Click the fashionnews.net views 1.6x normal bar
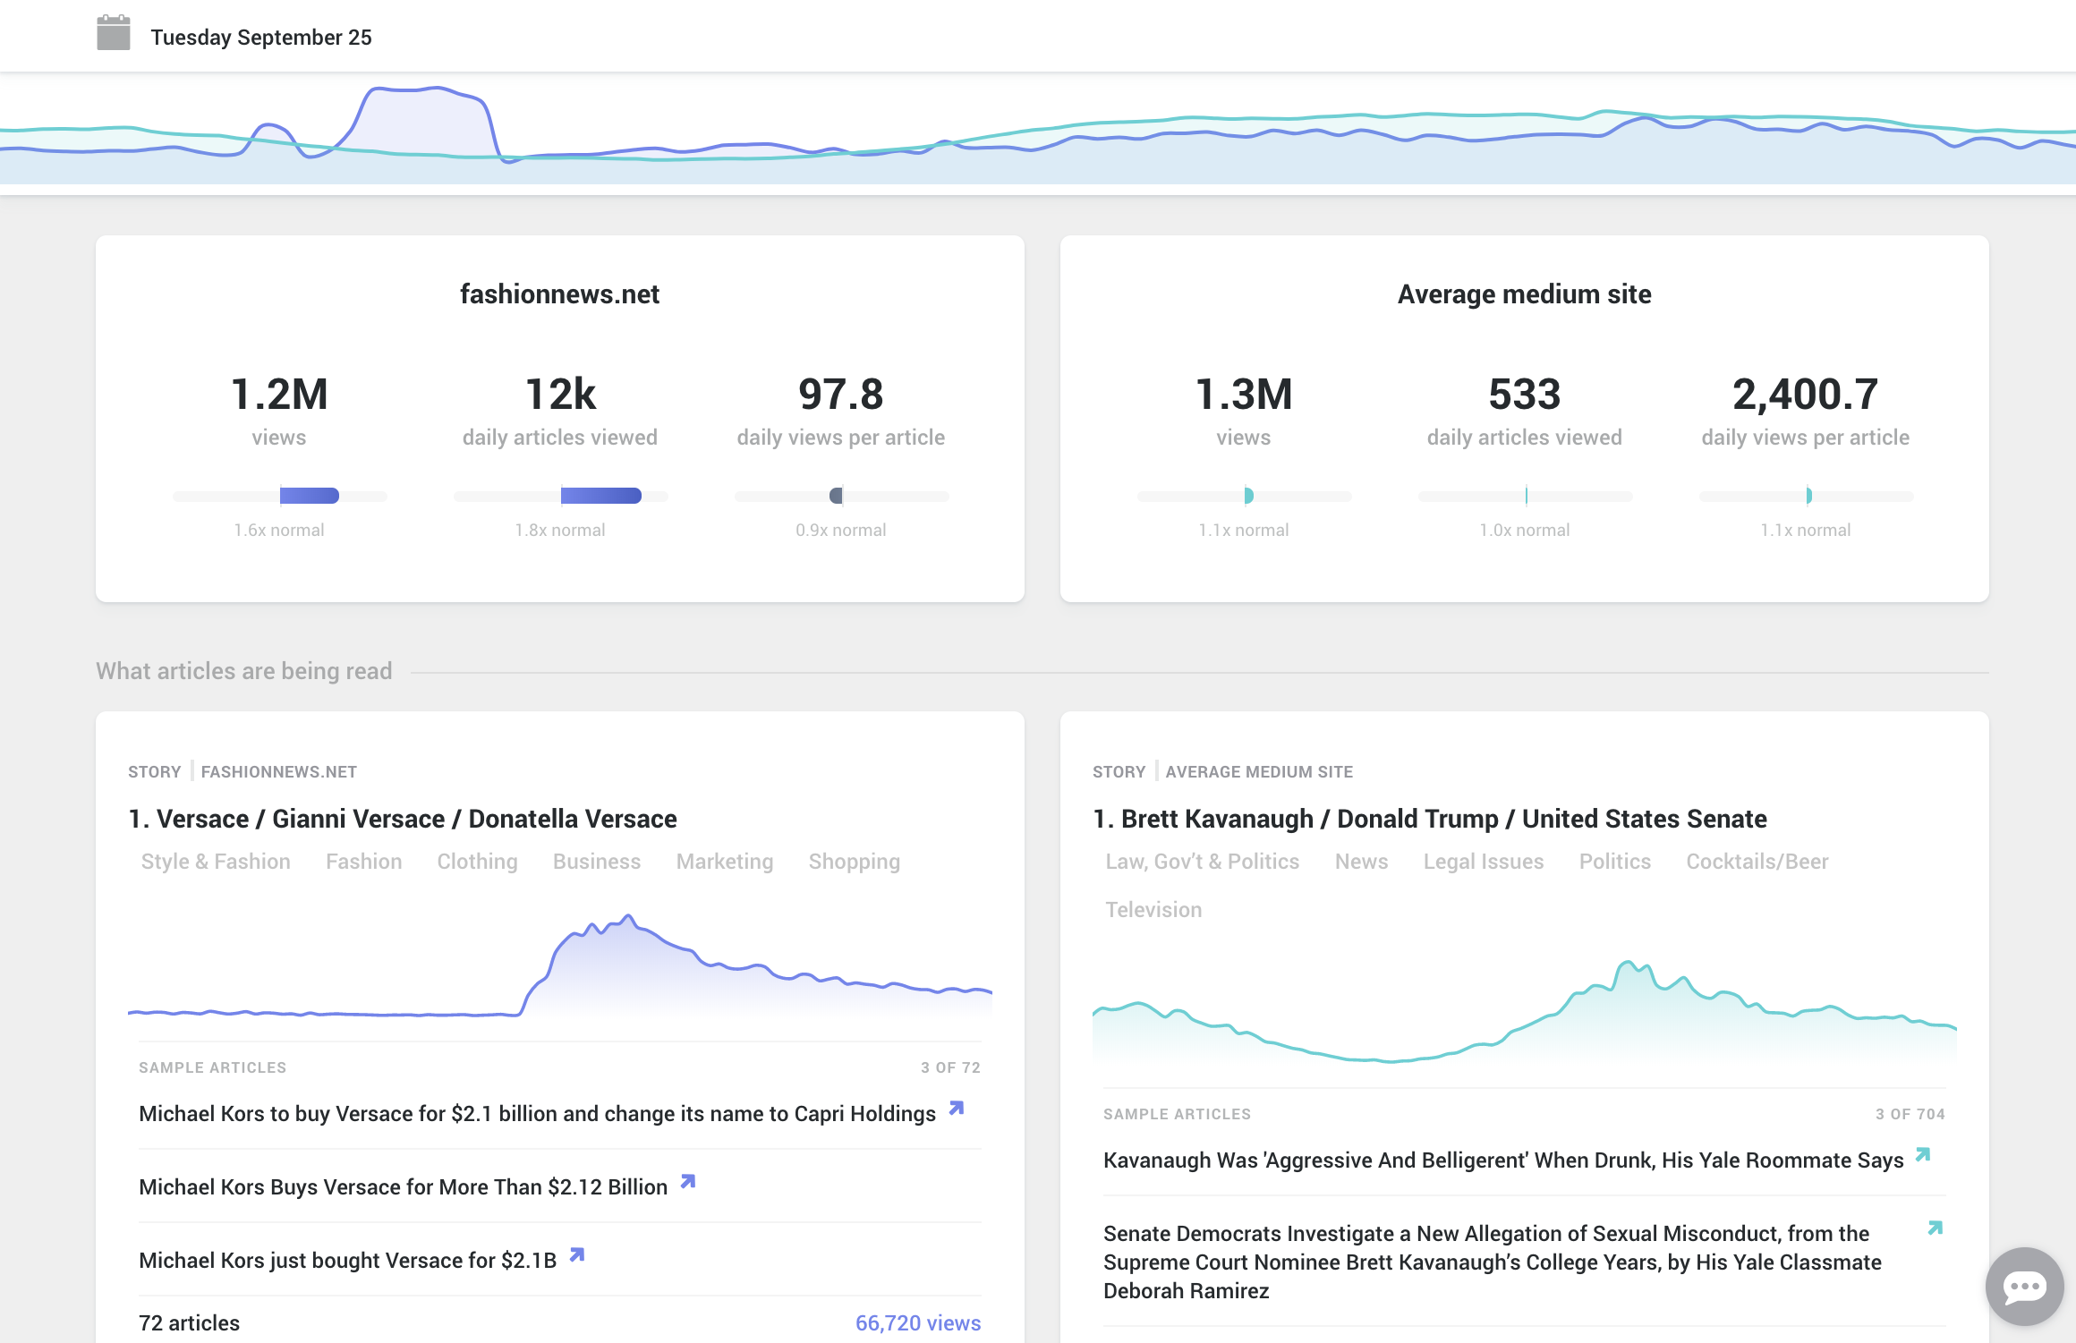 pyautogui.click(x=280, y=496)
